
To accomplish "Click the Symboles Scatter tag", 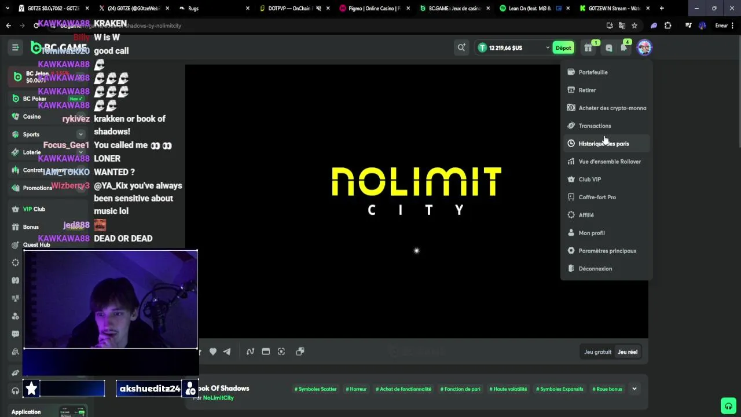I will (x=316, y=389).
